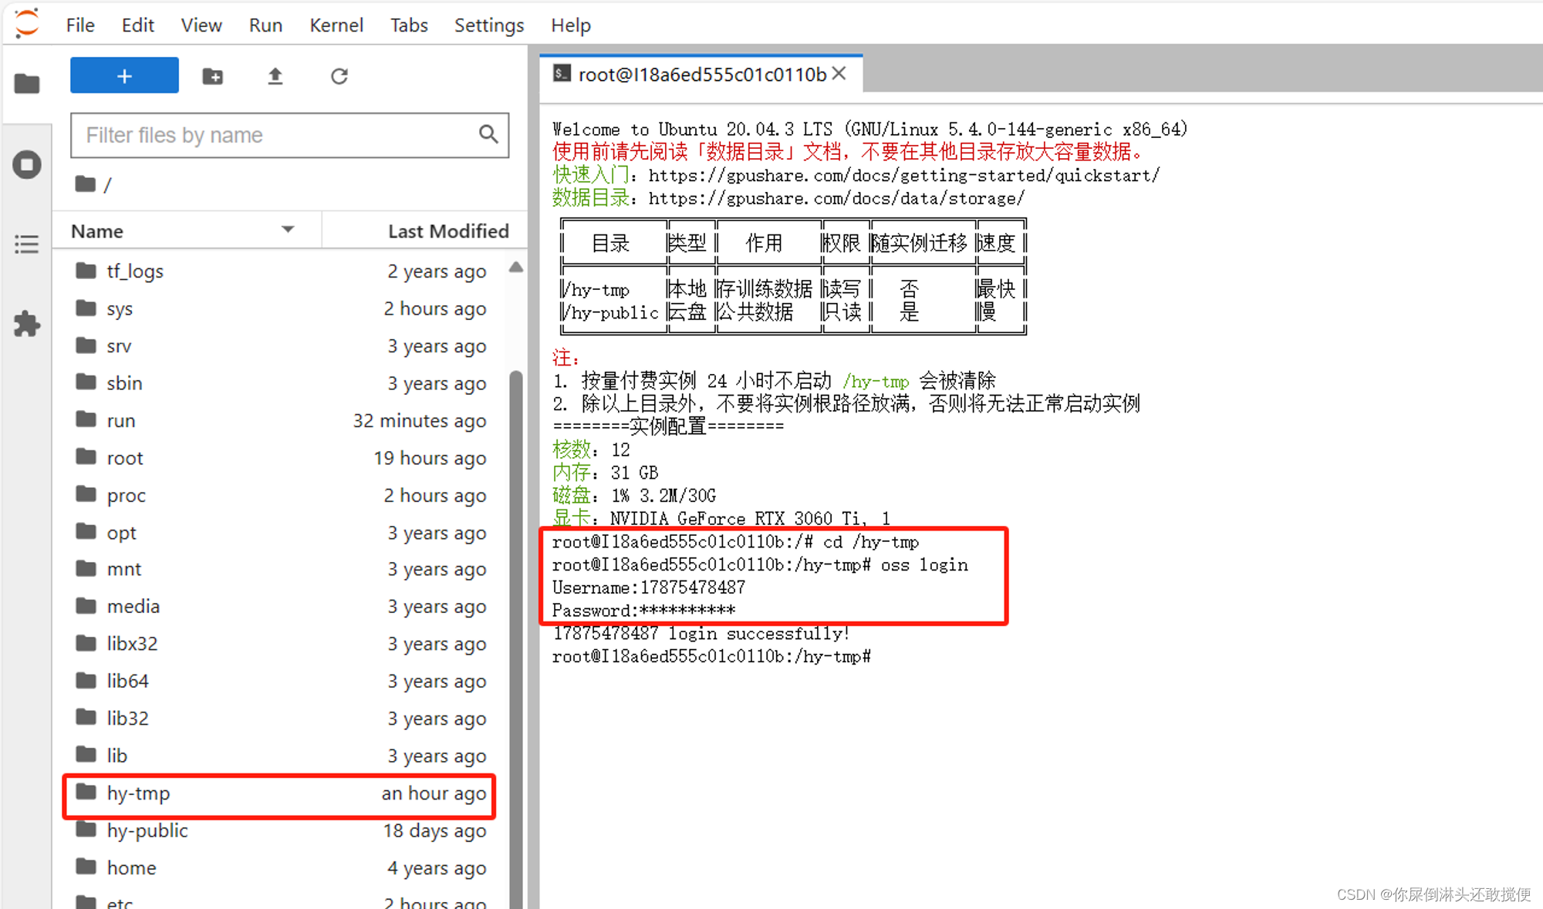The height and width of the screenshot is (909, 1543).
Task: Sort files by Last Modified column
Action: (x=447, y=231)
